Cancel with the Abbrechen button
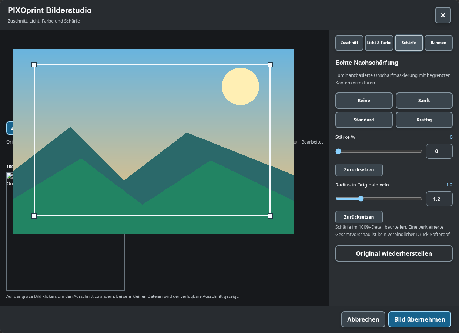The width and height of the screenshot is (459, 333). (363, 319)
